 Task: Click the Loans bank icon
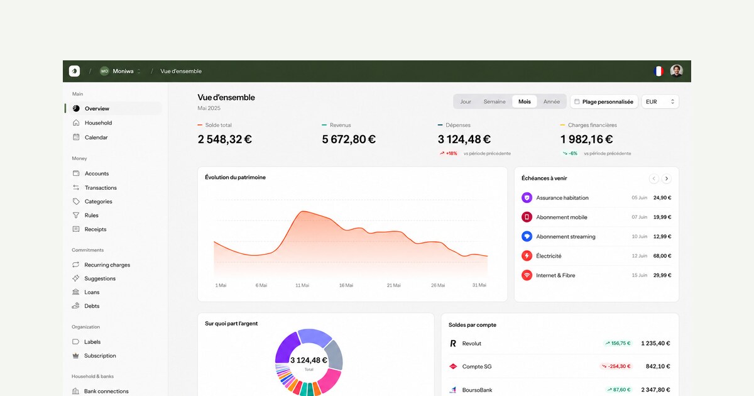[x=76, y=292]
